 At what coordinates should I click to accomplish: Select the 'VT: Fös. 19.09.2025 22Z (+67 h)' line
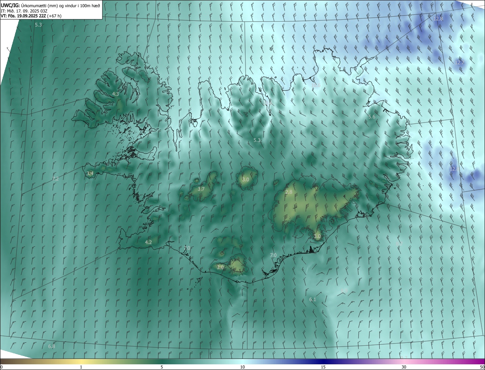(x=31, y=16)
